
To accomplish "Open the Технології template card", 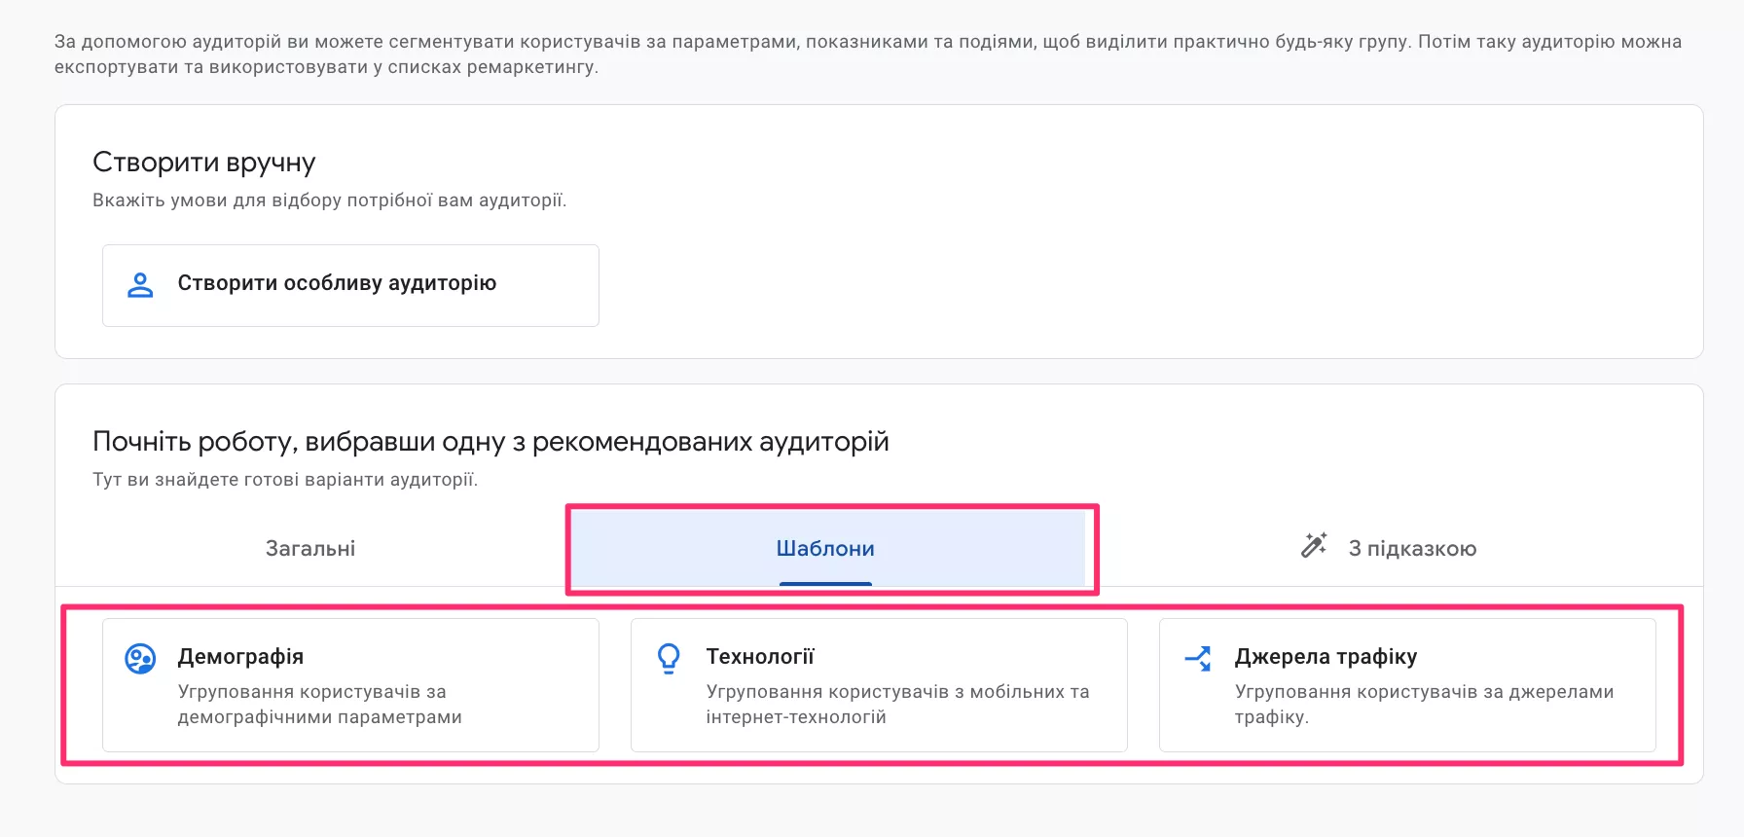I will (x=878, y=684).
